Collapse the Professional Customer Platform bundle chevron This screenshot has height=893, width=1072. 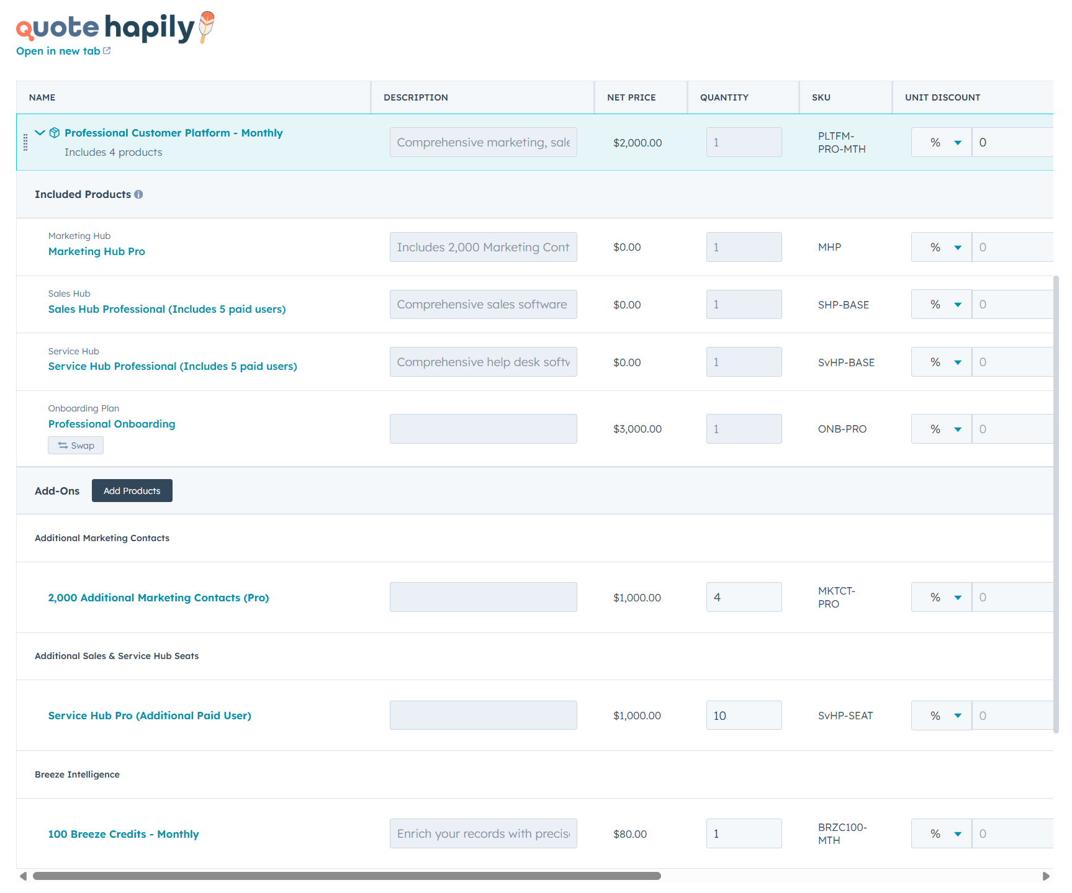[40, 133]
